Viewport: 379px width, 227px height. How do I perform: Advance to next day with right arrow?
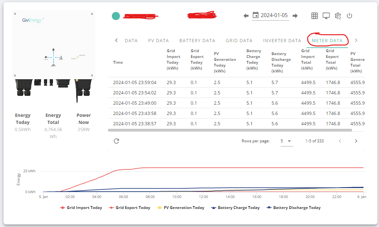(x=295, y=16)
